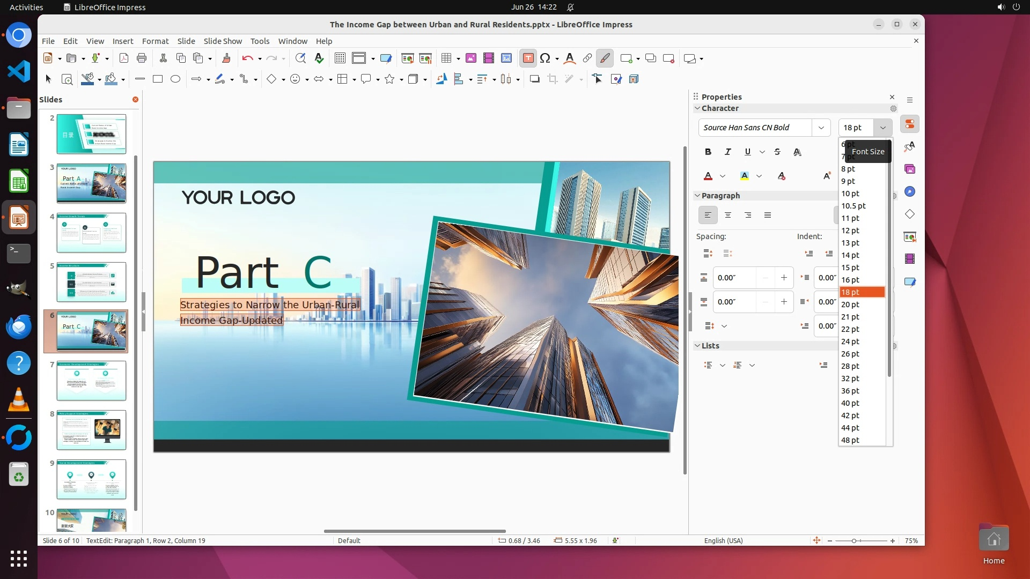This screenshot has width=1030, height=579.
Task: Open the Format menu
Action: coord(155,41)
